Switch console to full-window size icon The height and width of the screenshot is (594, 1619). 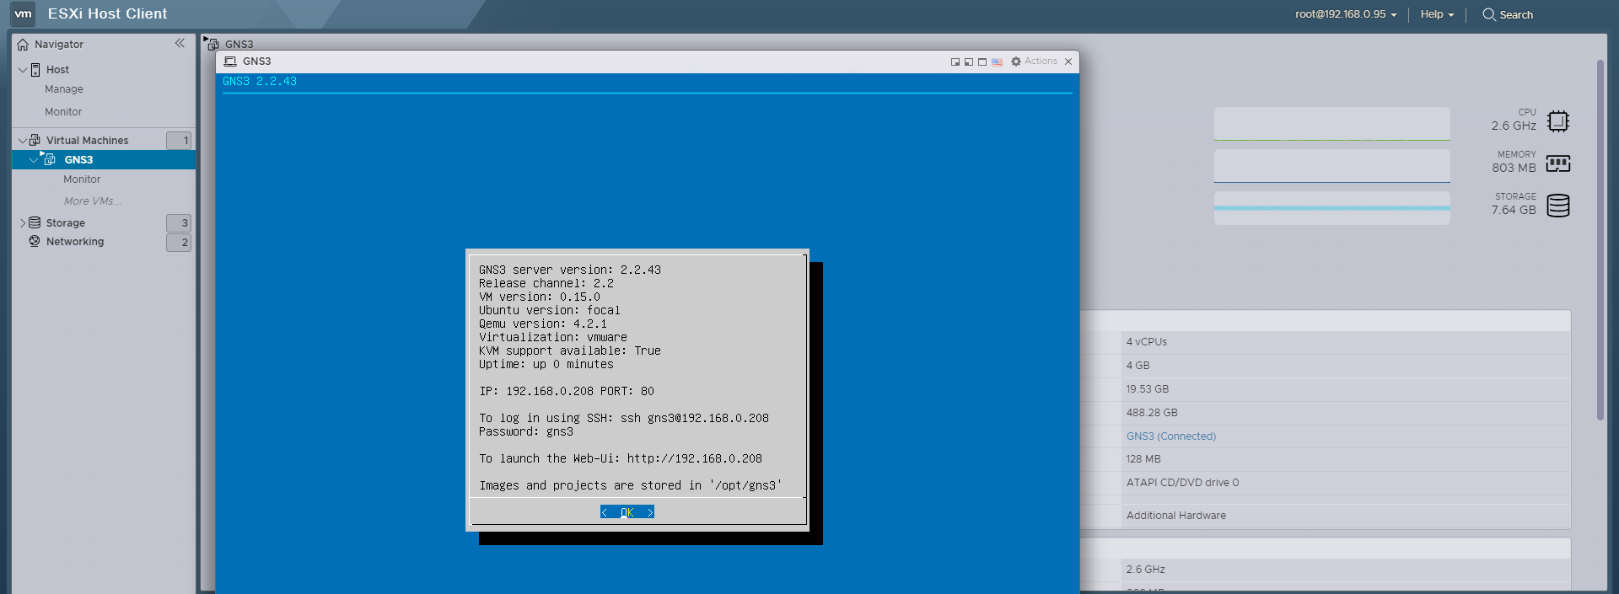pos(982,62)
